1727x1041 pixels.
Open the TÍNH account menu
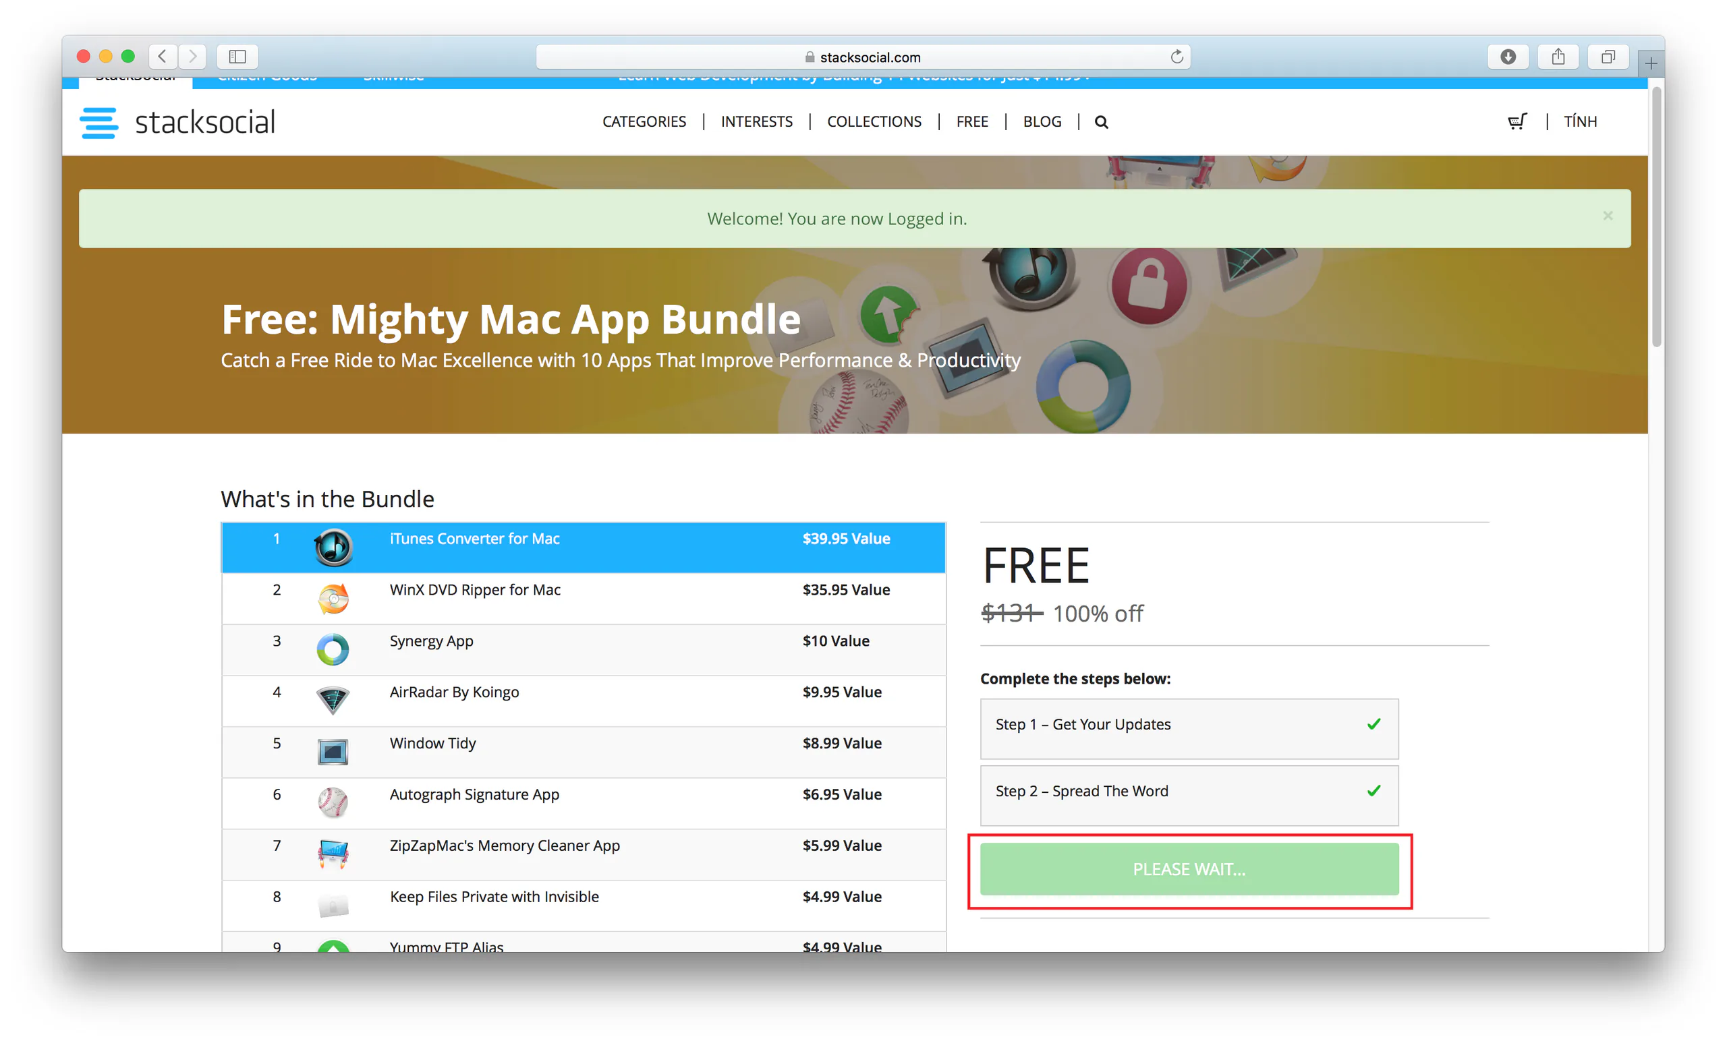pos(1580,121)
